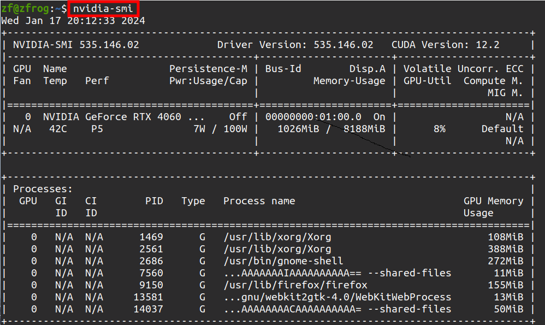Viewport: 545px width, 325px height.
Task: Click the Process name column header
Action: click(259, 201)
